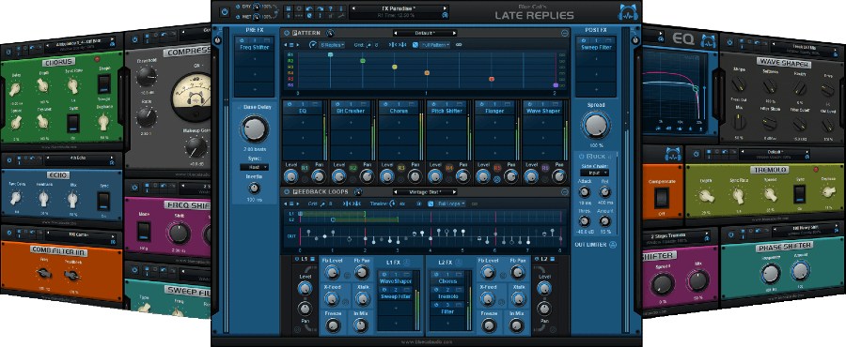This screenshot has width=846, height=347.
Task: Toggle the Mode switch in Freq Shifter window
Action: point(144,232)
